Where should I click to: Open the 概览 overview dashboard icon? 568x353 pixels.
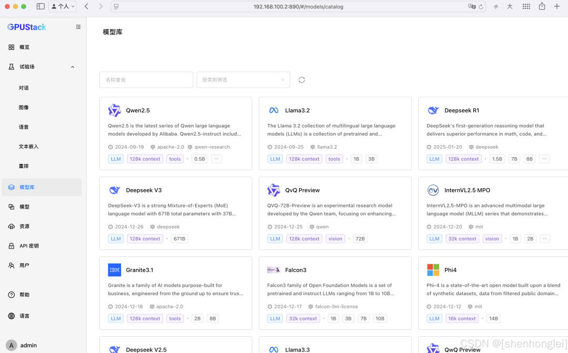point(11,47)
